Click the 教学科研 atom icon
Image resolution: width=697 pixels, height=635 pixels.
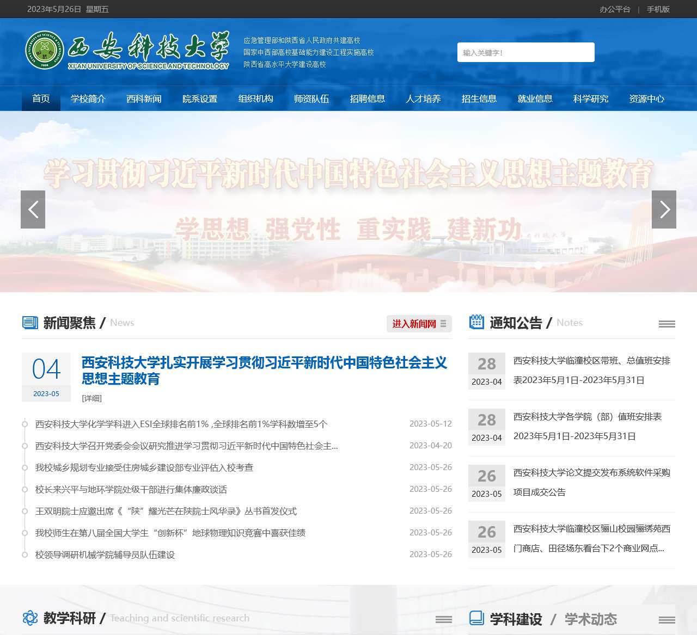[30, 618]
